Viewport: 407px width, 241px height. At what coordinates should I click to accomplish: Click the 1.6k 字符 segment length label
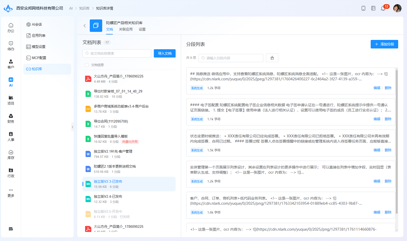(x=214, y=212)
